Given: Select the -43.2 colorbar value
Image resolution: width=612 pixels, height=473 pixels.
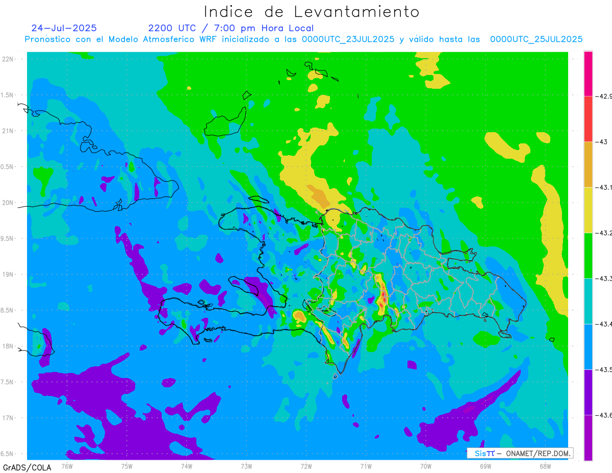Looking at the screenshot, I should (x=603, y=233).
